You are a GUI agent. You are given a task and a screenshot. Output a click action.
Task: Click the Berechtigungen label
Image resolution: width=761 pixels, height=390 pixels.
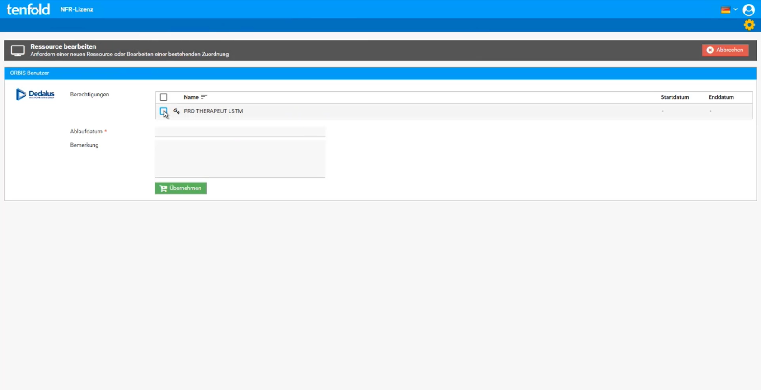coord(89,95)
